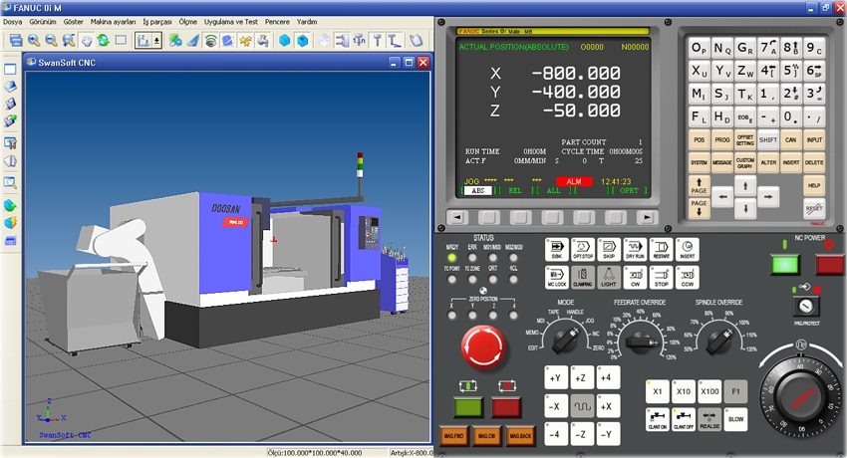Open the Görünüm menu
The width and height of the screenshot is (847, 458).
(x=43, y=22)
